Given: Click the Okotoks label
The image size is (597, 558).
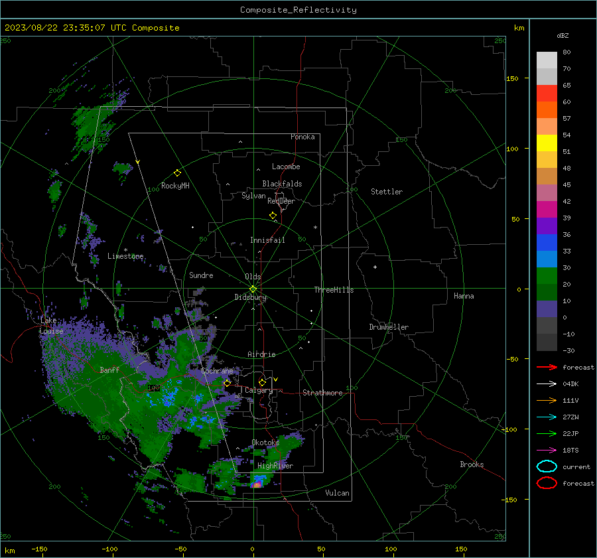Looking at the screenshot, I should pos(265,443).
